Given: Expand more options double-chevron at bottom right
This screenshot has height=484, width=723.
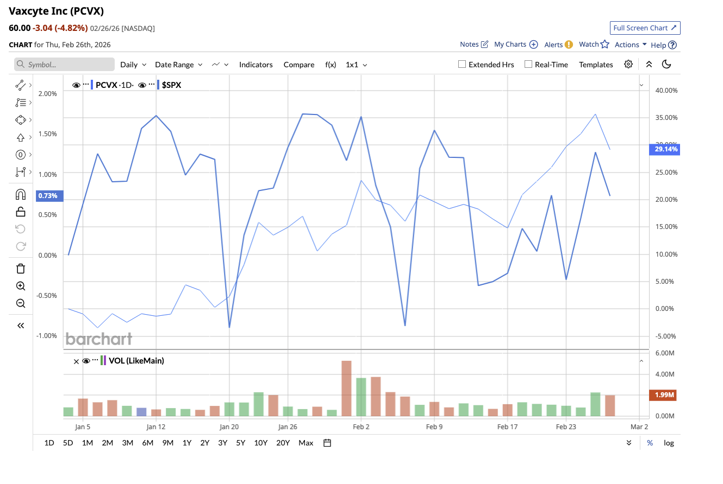Looking at the screenshot, I should pyautogui.click(x=629, y=443).
